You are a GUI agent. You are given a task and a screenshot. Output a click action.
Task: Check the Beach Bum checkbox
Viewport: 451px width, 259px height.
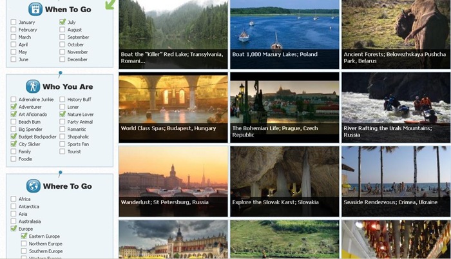[14, 122]
